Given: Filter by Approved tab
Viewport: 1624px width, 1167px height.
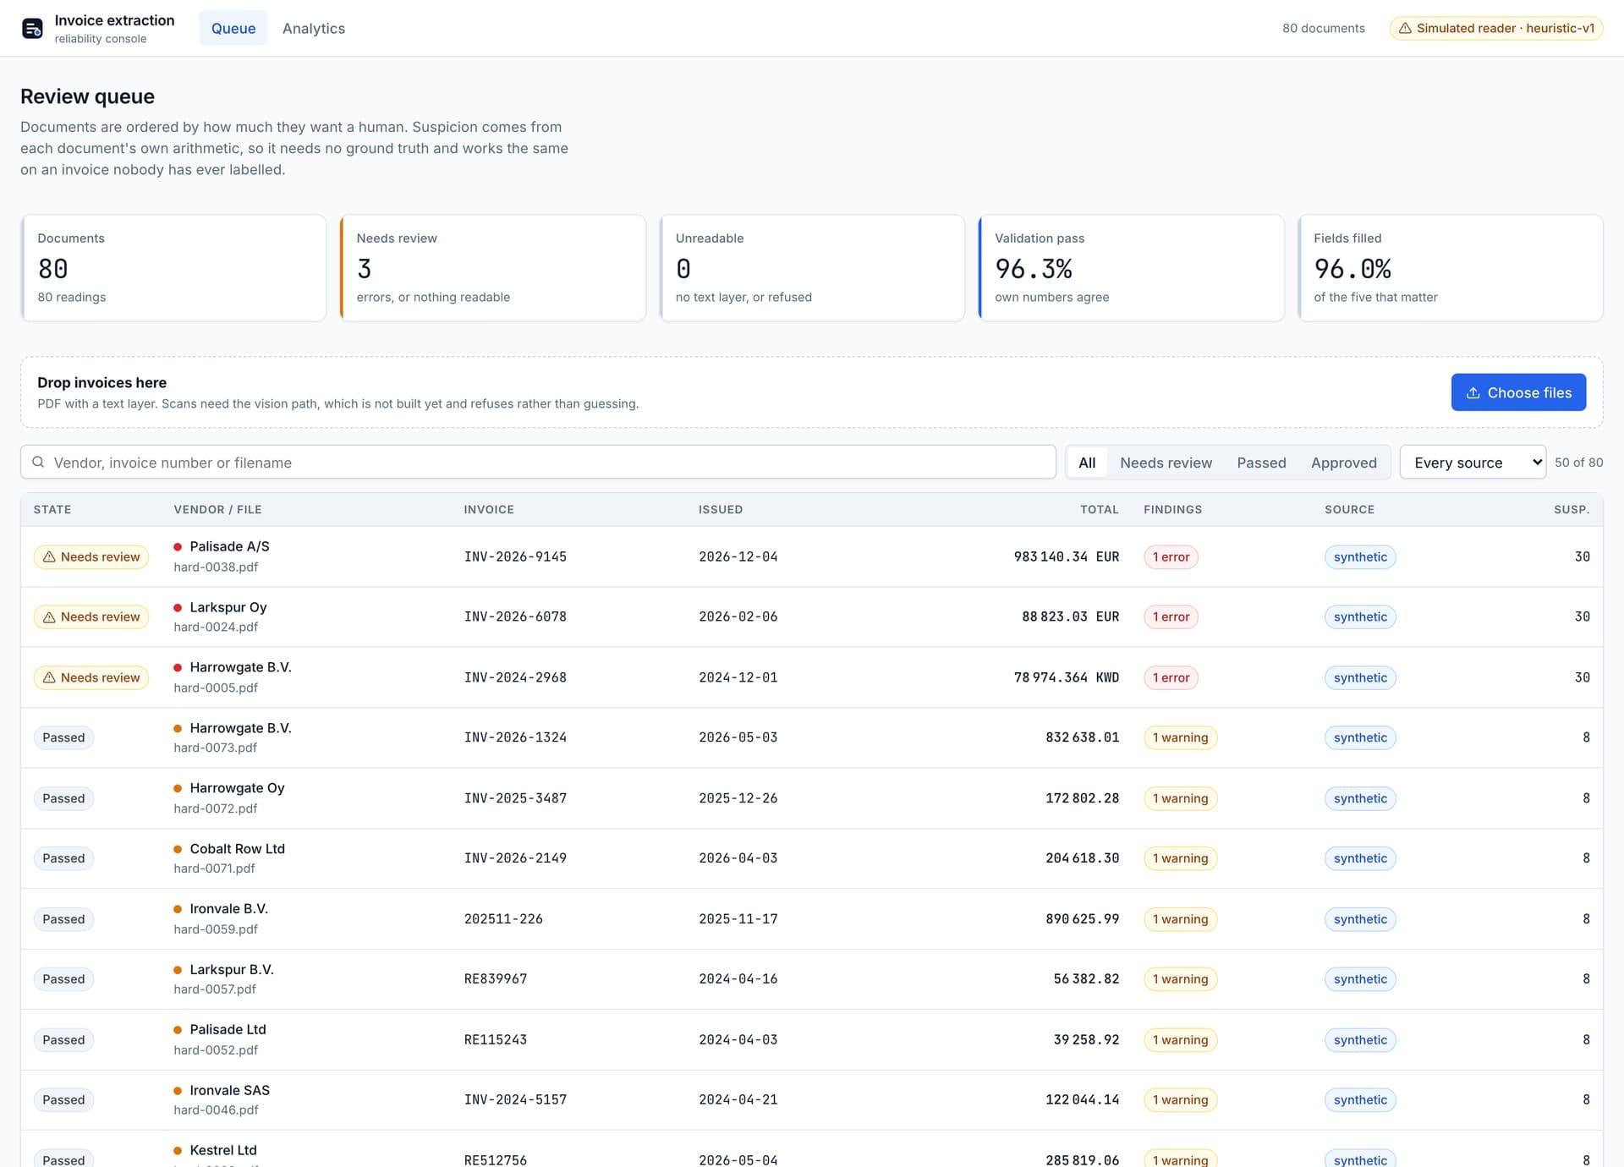Looking at the screenshot, I should click(1343, 463).
